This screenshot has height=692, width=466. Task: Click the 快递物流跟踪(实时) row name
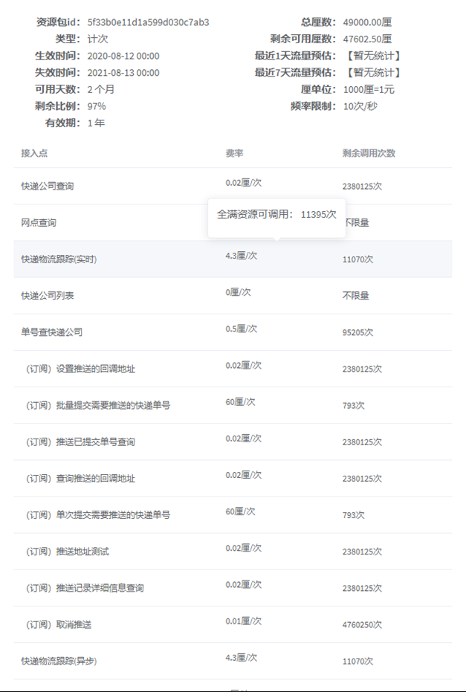click(59, 259)
